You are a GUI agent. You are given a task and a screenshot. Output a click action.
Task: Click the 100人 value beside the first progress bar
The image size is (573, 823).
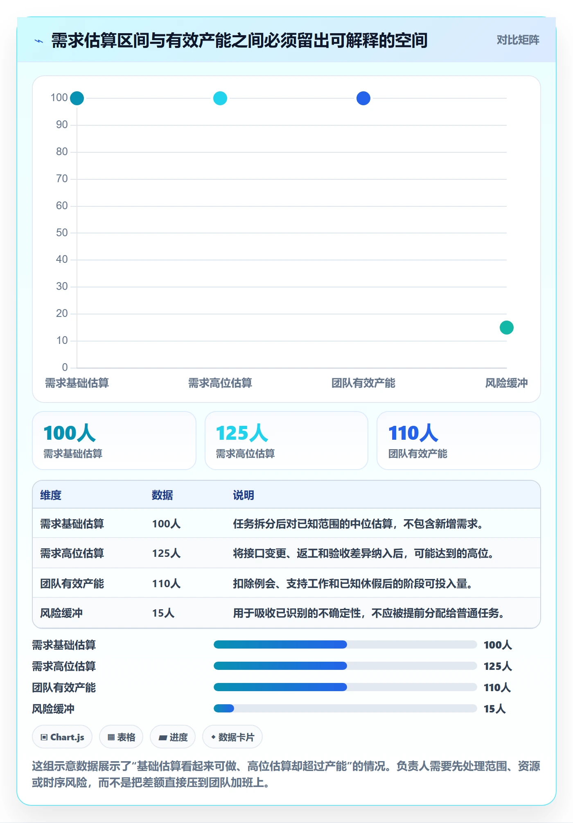click(x=498, y=645)
